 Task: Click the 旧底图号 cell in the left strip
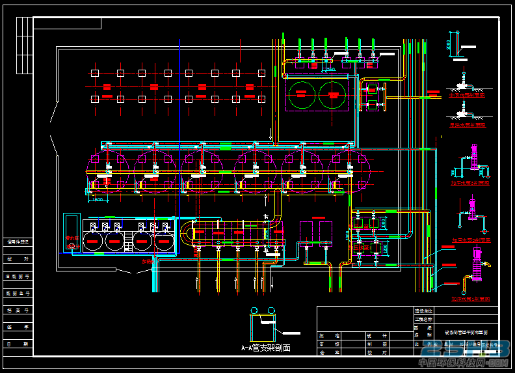coord(18,277)
